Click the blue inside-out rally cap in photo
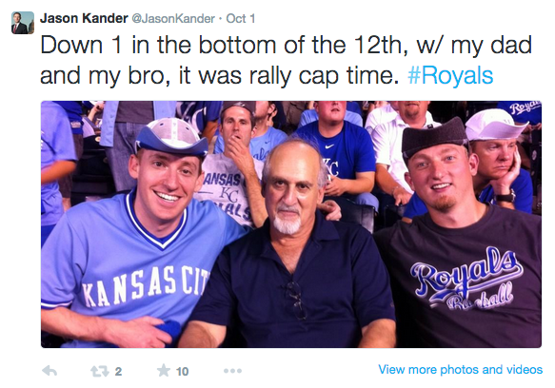Image resolution: width=555 pixels, height=388 pixels. [171, 137]
